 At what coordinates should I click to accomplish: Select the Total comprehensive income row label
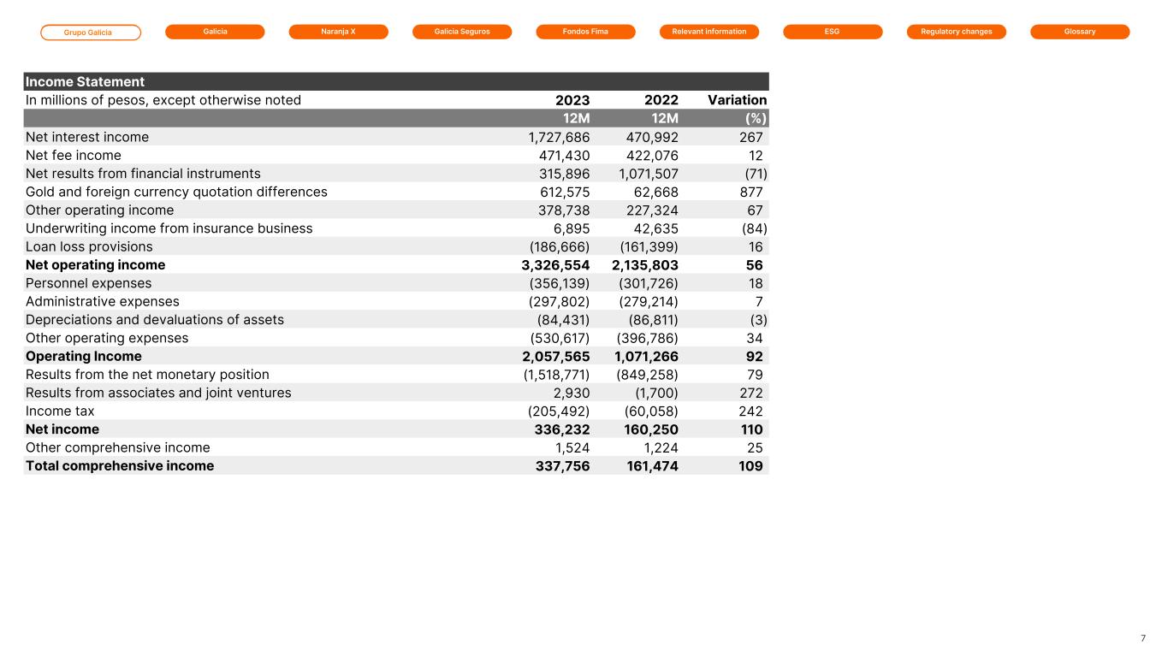click(120, 466)
